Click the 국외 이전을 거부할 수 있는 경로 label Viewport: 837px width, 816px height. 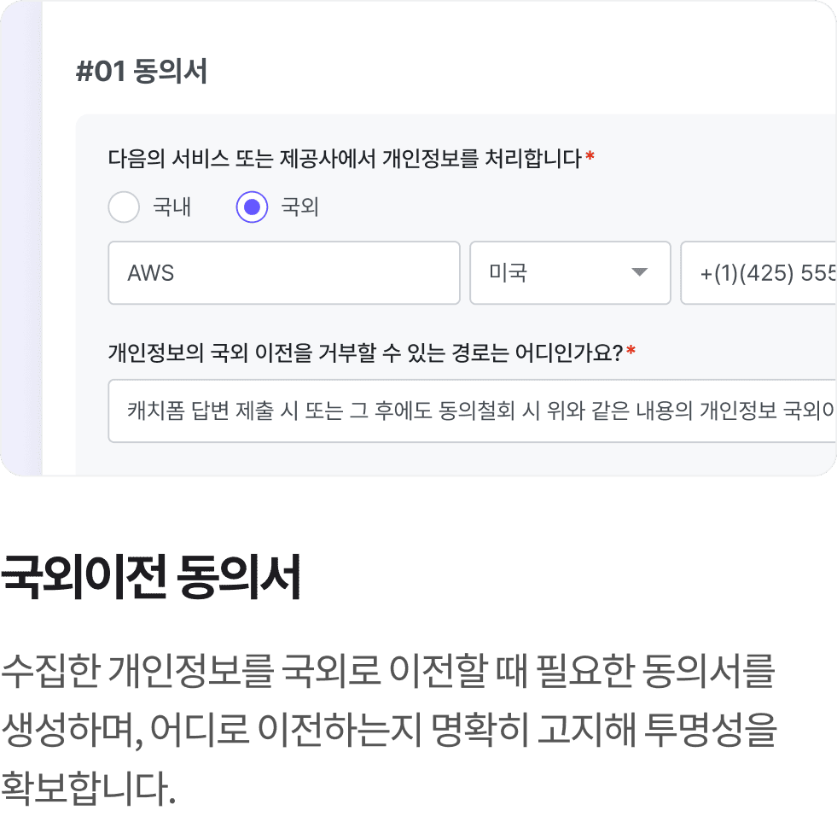tap(366, 353)
